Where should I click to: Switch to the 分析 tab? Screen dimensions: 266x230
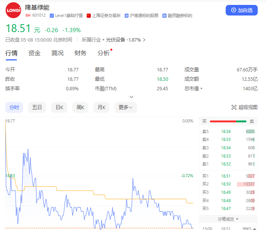104,53
